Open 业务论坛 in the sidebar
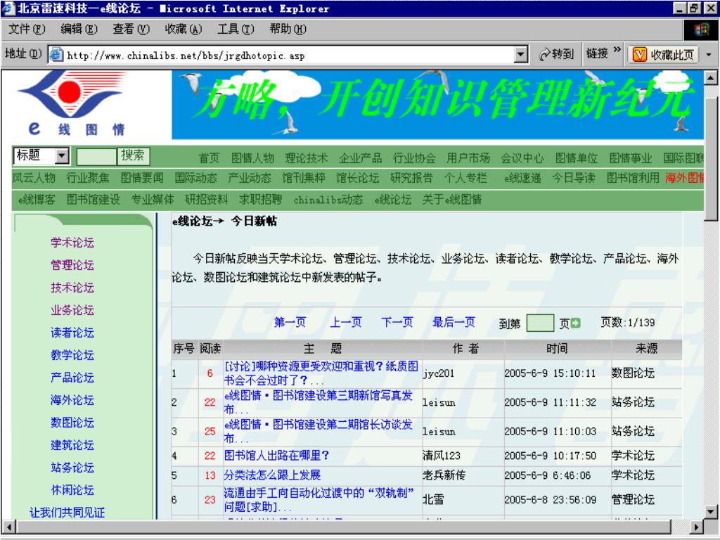The width and height of the screenshot is (720, 540). point(72,310)
